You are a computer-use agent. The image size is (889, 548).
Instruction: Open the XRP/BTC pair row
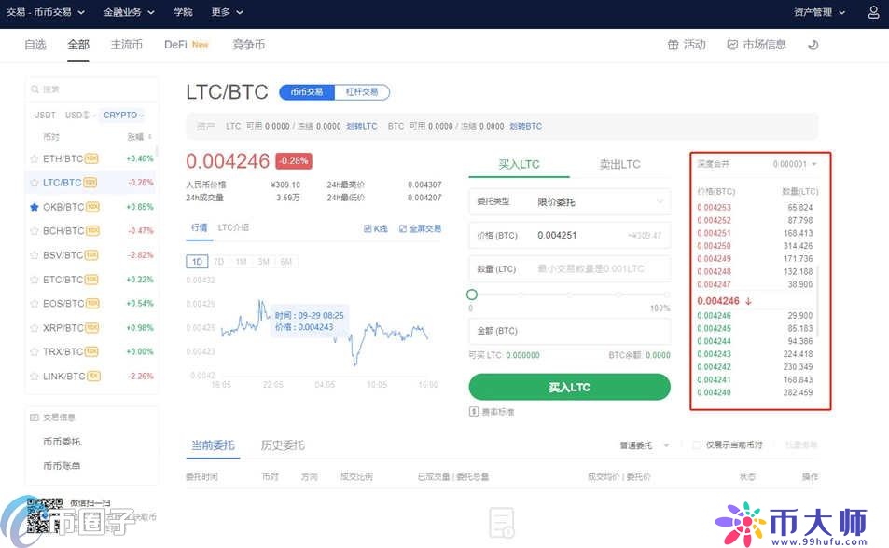[x=91, y=328]
